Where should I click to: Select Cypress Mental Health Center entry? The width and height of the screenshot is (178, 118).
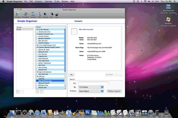pos(50,47)
